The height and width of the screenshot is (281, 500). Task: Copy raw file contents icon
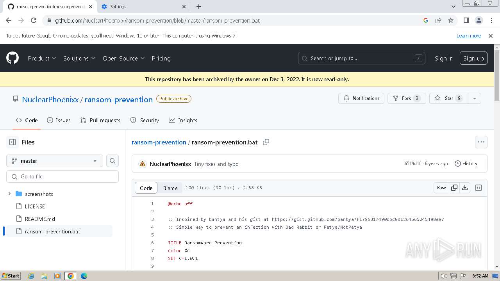click(x=454, y=188)
